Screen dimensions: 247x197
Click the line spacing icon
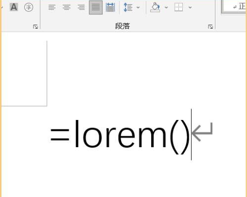click(x=128, y=7)
